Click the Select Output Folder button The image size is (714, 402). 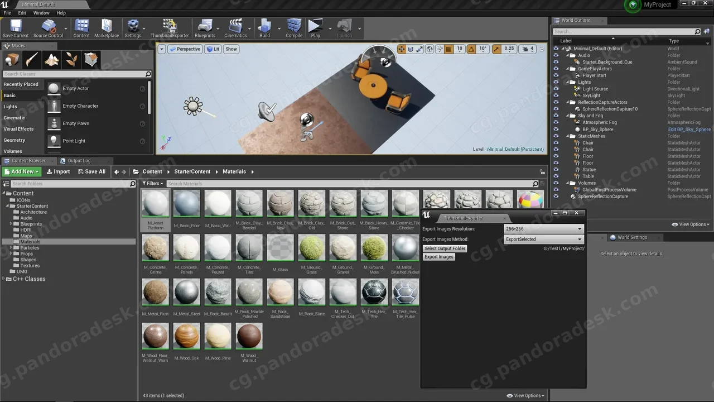coord(445,248)
